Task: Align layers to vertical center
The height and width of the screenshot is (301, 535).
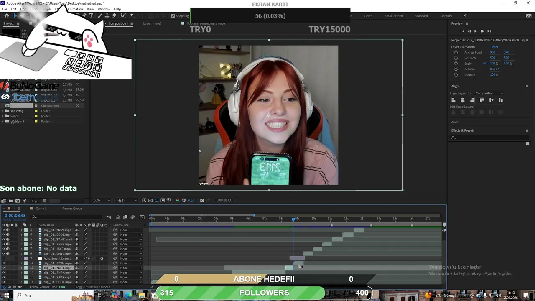Action: click(x=491, y=100)
